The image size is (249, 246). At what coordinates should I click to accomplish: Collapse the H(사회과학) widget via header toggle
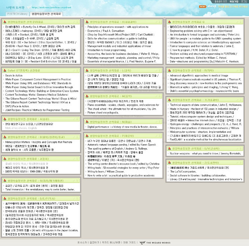click(160, 22)
